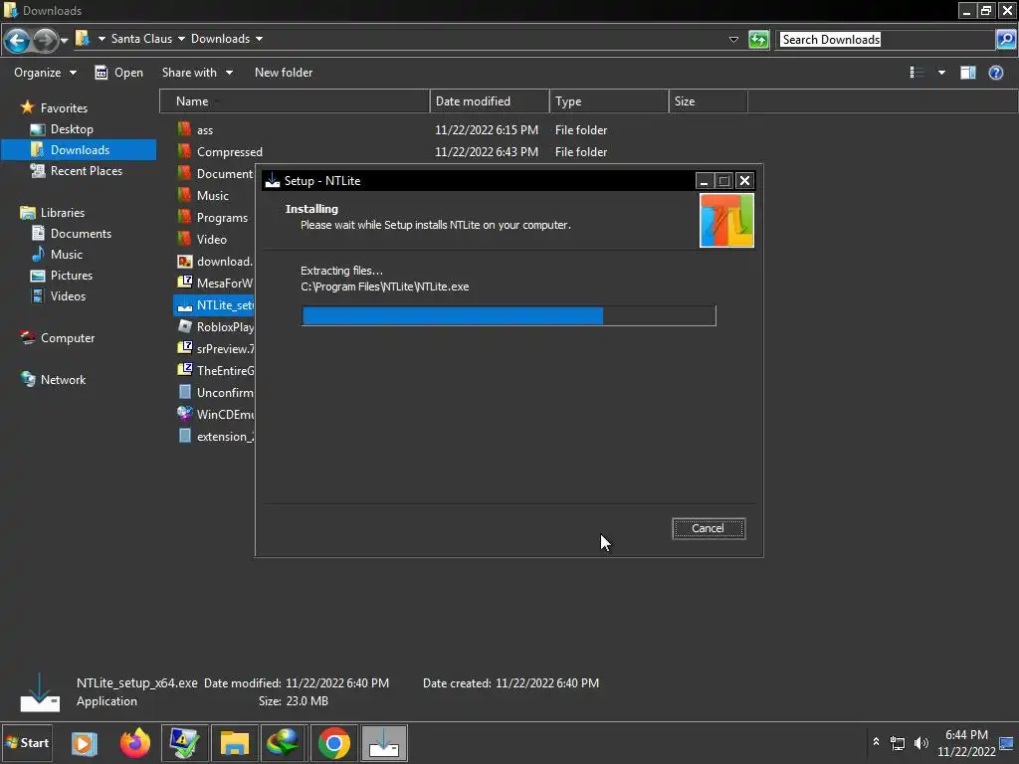The height and width of the screenshot is (764, 1019).
Task: Click Cancel in NTLite Setup
Action: pyautogui.click(x=709, y=528)
